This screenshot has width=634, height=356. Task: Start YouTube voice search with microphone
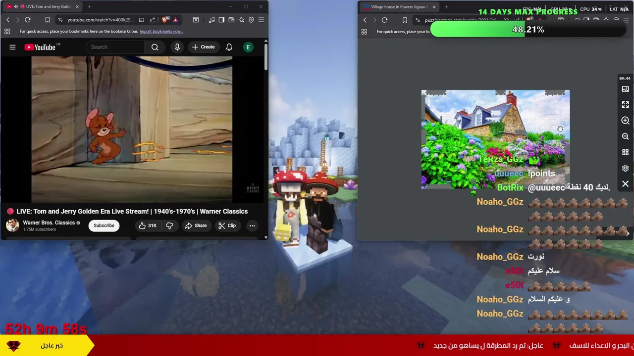(x=177, y=47)
